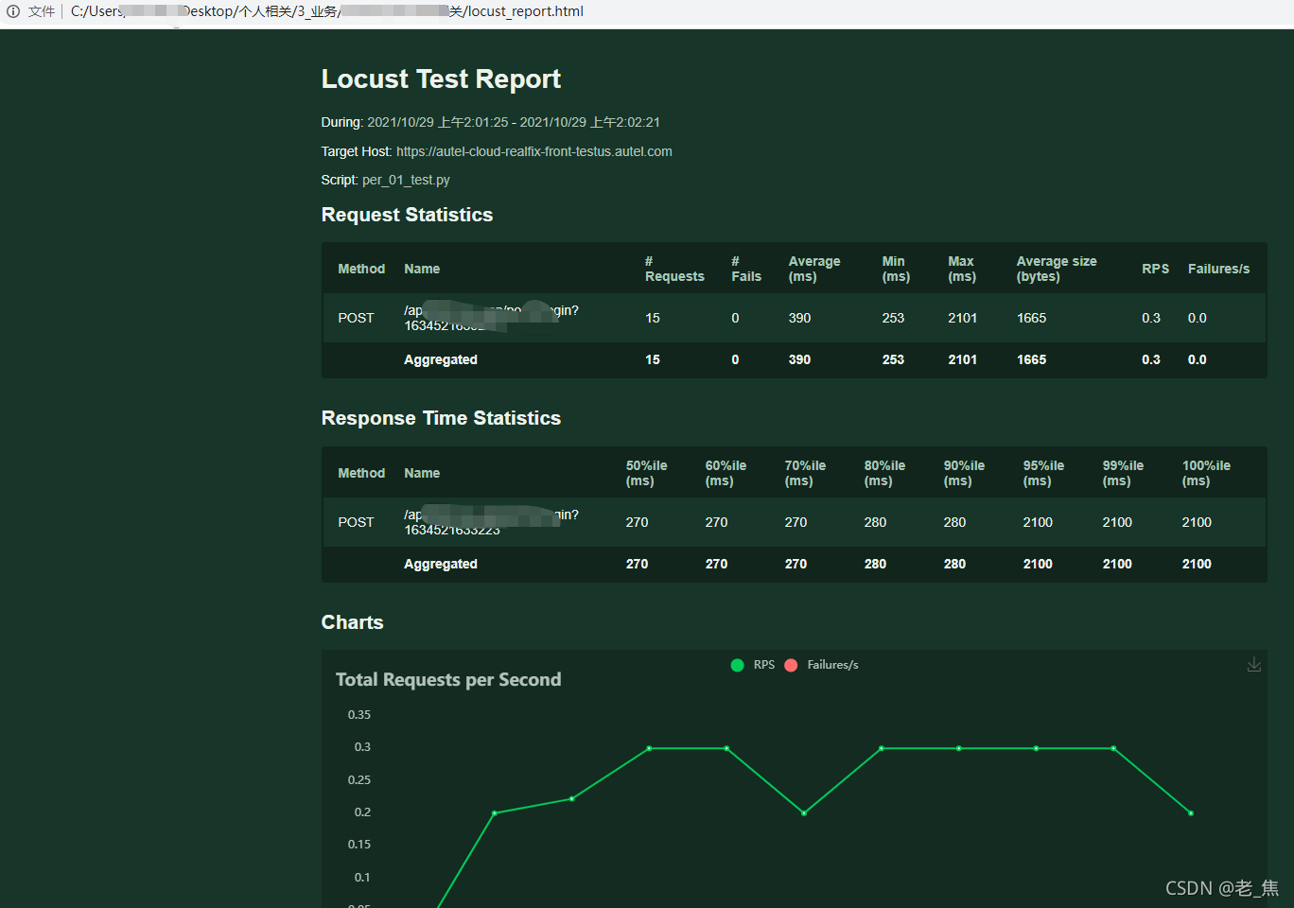
Task: Click the 50%ile (ms) column header
Action: click(x=646, y=473)
